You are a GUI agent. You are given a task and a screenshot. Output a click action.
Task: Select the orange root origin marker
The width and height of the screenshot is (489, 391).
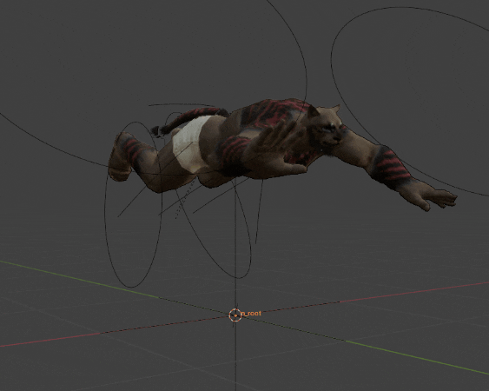point(235,315)
